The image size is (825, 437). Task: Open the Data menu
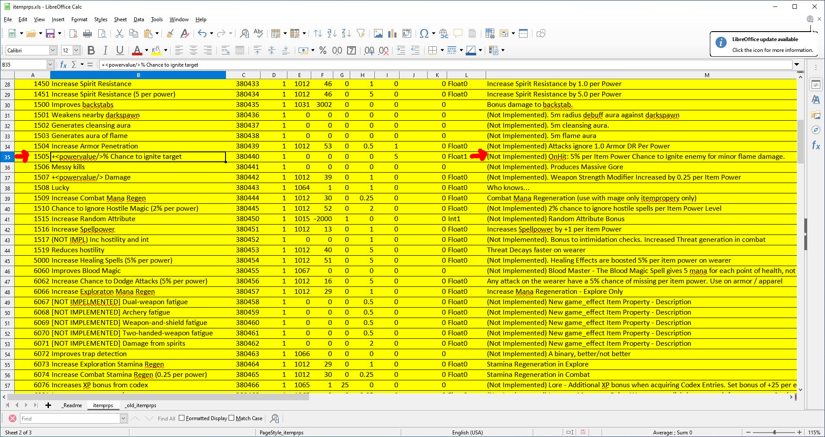coord(139,19)
